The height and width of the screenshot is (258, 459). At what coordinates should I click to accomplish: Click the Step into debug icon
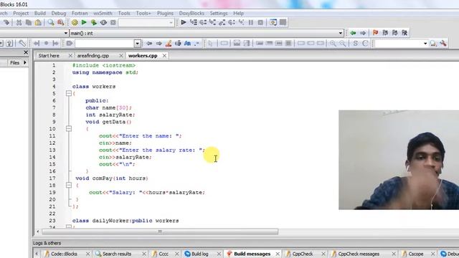(x=212, y=22)
